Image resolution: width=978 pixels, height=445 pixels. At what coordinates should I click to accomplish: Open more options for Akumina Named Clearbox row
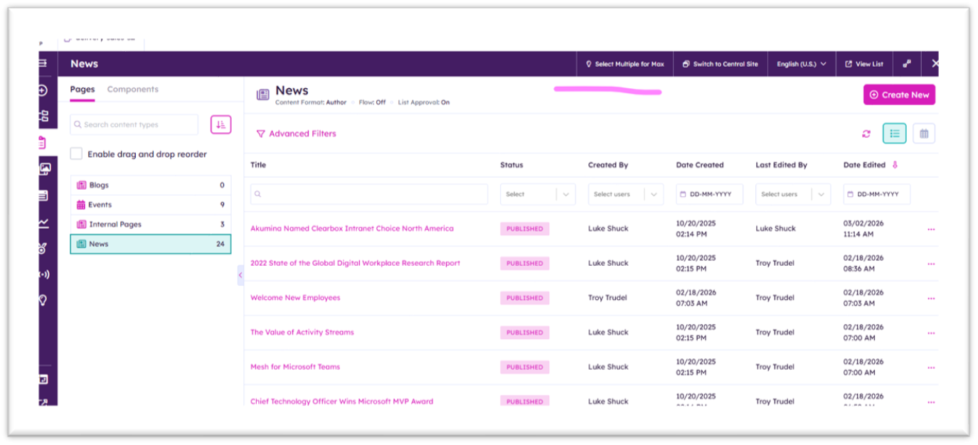931,229
